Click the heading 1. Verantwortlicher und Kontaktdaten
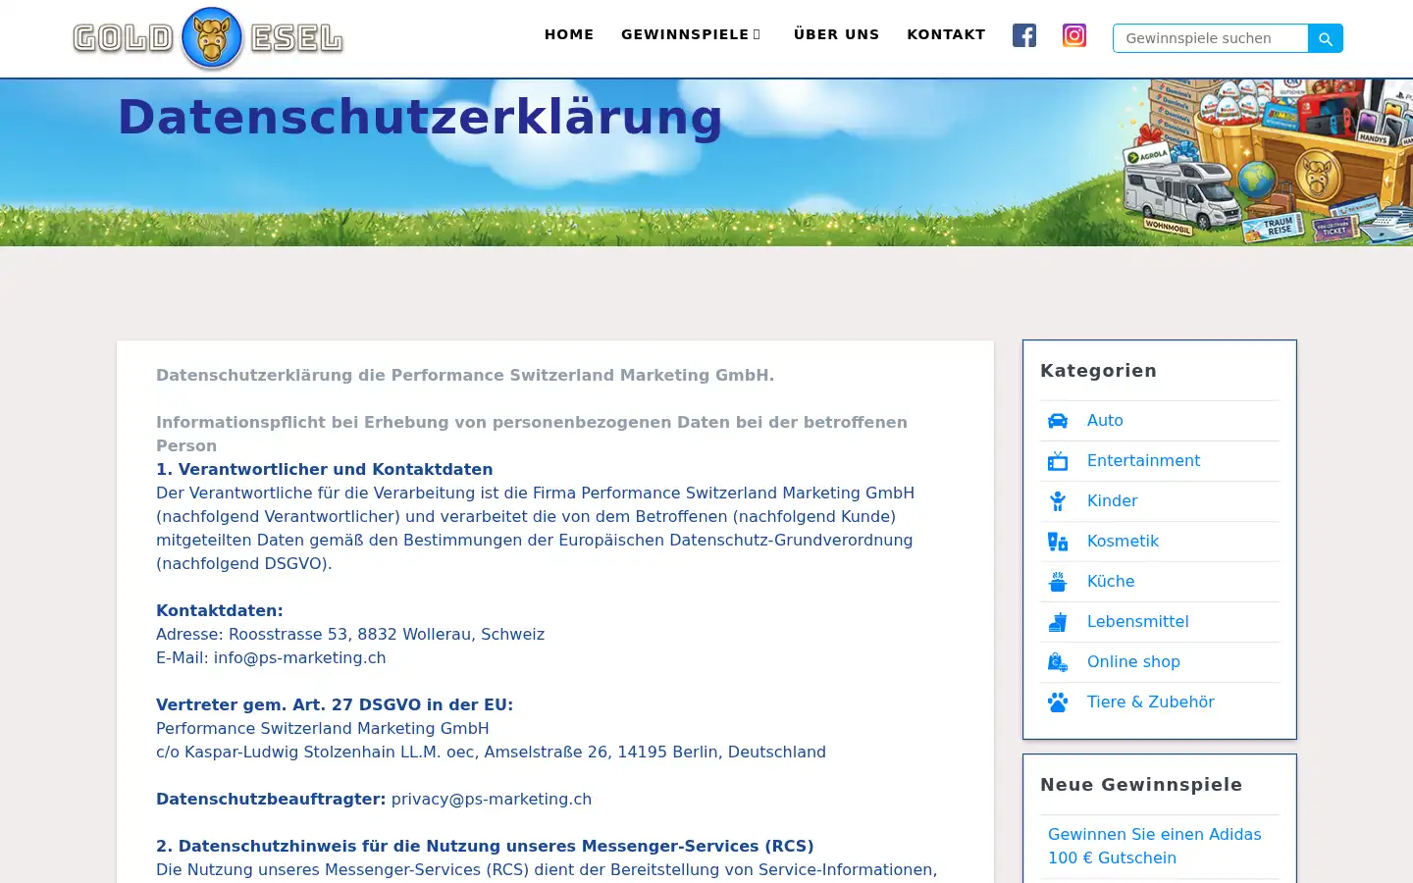This screenshot has height=883, width=1413. point(325,470)
